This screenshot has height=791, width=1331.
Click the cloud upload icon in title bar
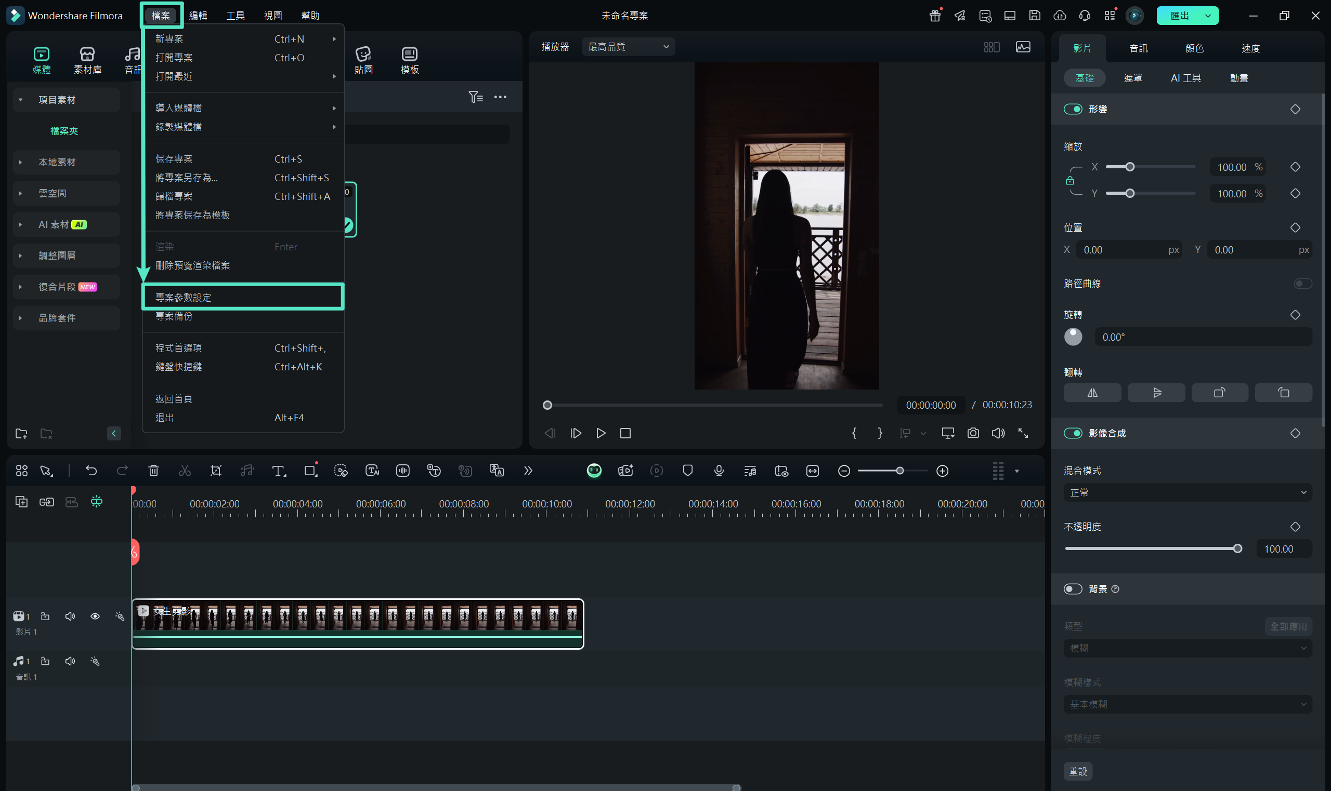coord(1060,16)
